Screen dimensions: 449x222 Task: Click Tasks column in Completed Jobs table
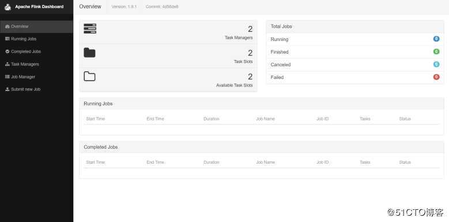tap(365, 162)
